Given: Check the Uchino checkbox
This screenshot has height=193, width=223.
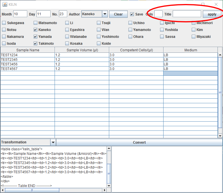Looking at the screenshot, I should tap(130, 23).
